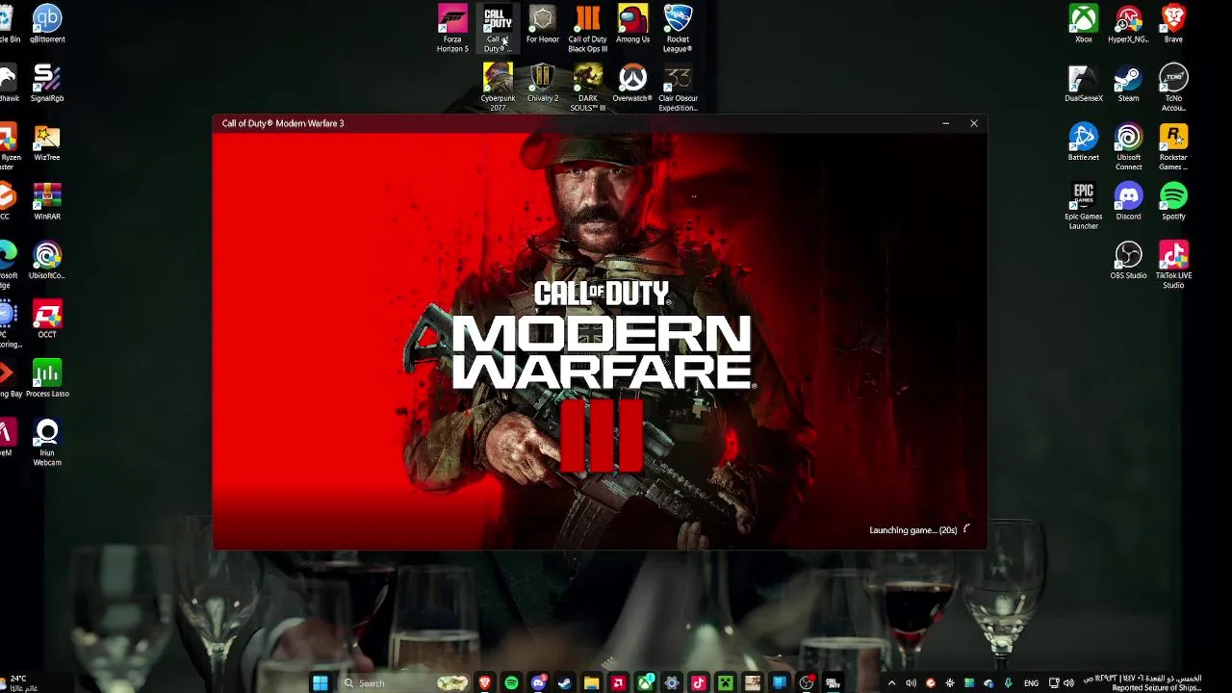The height and width of the screenshot is (693, 1232).
Task: Click the "Launching game... (20s)" status text
Action: 912,530
